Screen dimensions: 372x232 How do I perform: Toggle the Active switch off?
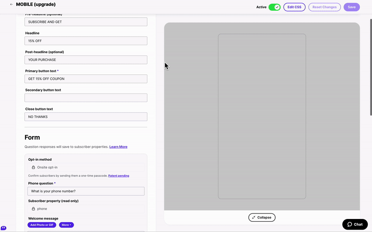[x=274, y=7]
